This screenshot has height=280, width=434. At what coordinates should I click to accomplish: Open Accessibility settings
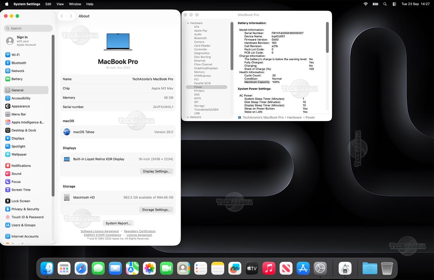26,98
